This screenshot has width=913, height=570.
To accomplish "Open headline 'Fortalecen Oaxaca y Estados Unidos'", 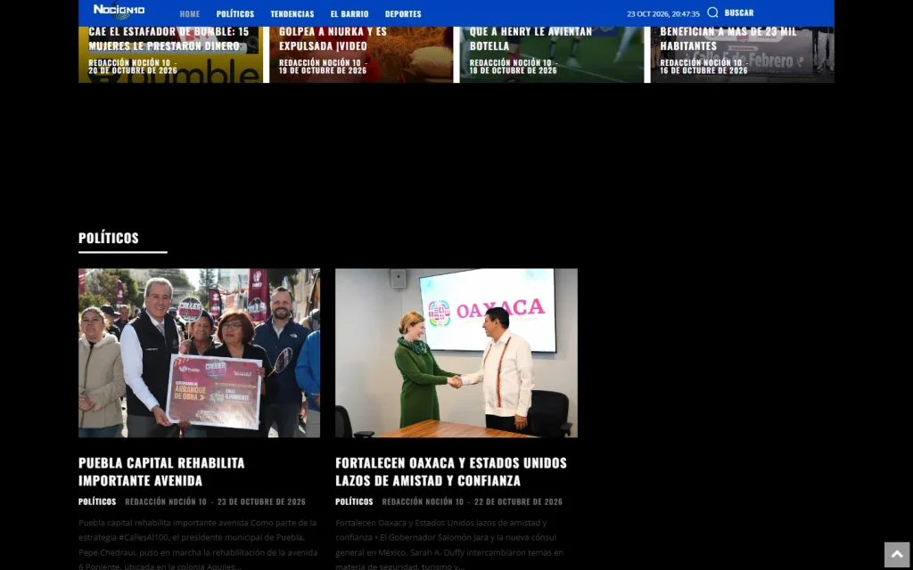I will [451, 472].
